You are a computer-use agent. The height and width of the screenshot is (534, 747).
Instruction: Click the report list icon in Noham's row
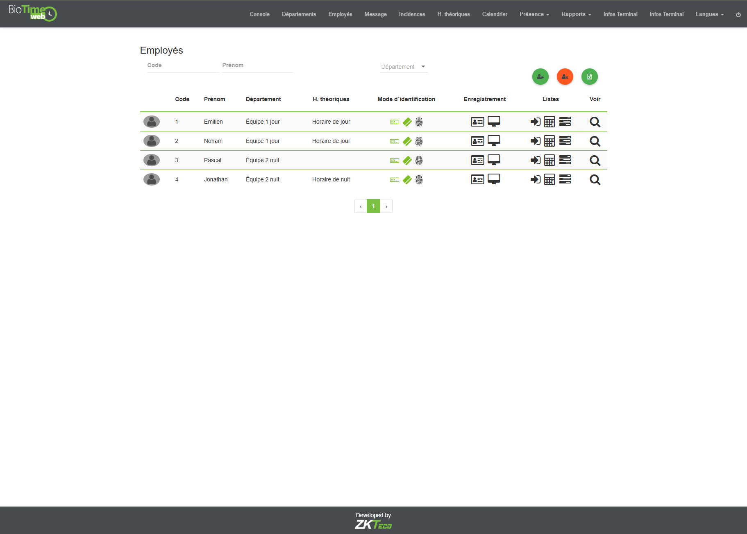pos(565,141)
